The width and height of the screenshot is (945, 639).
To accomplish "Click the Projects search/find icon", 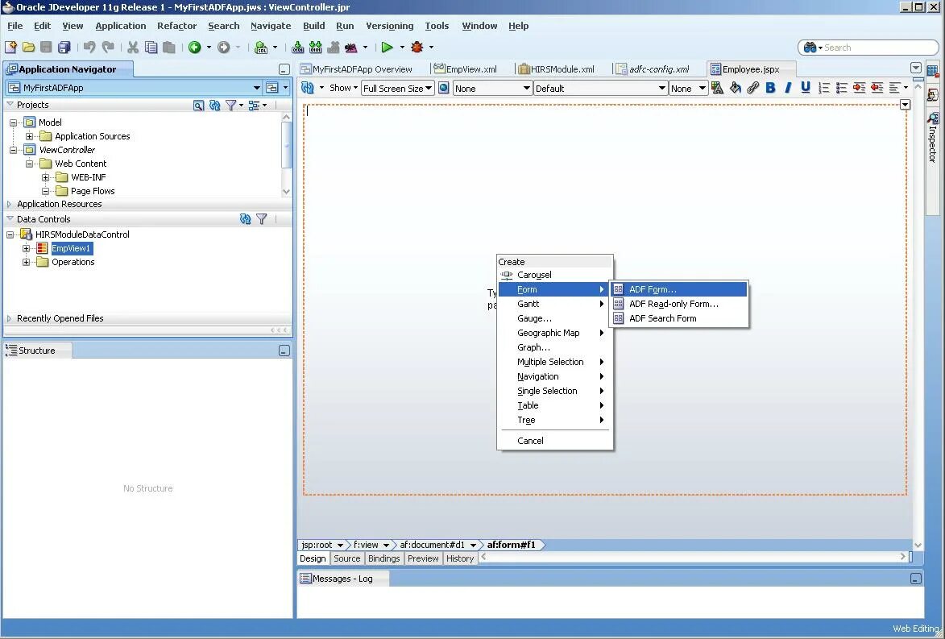I will (x=198, y=105).
